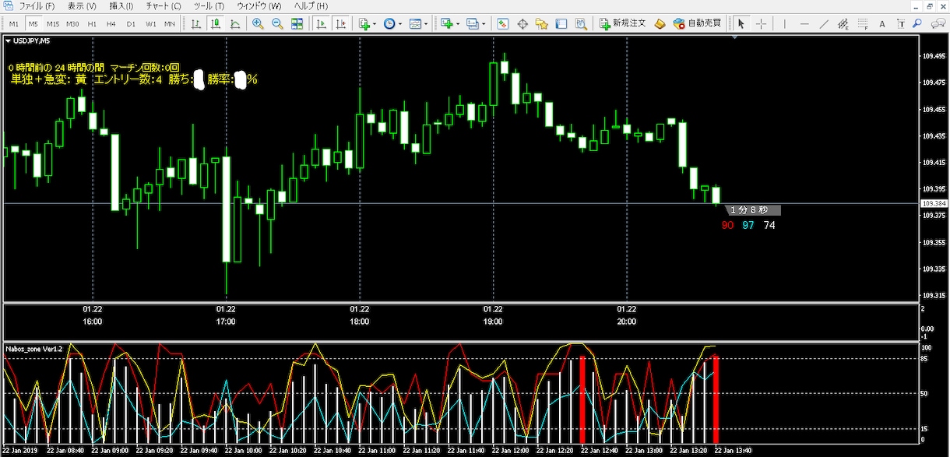Switch chart to bar chart style
The height and width of the screenshot is (457, 950).
196,23
